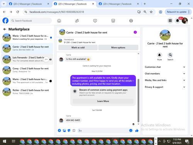Open the Watch video icon
The image size is (193, 145).
point(95,20)
